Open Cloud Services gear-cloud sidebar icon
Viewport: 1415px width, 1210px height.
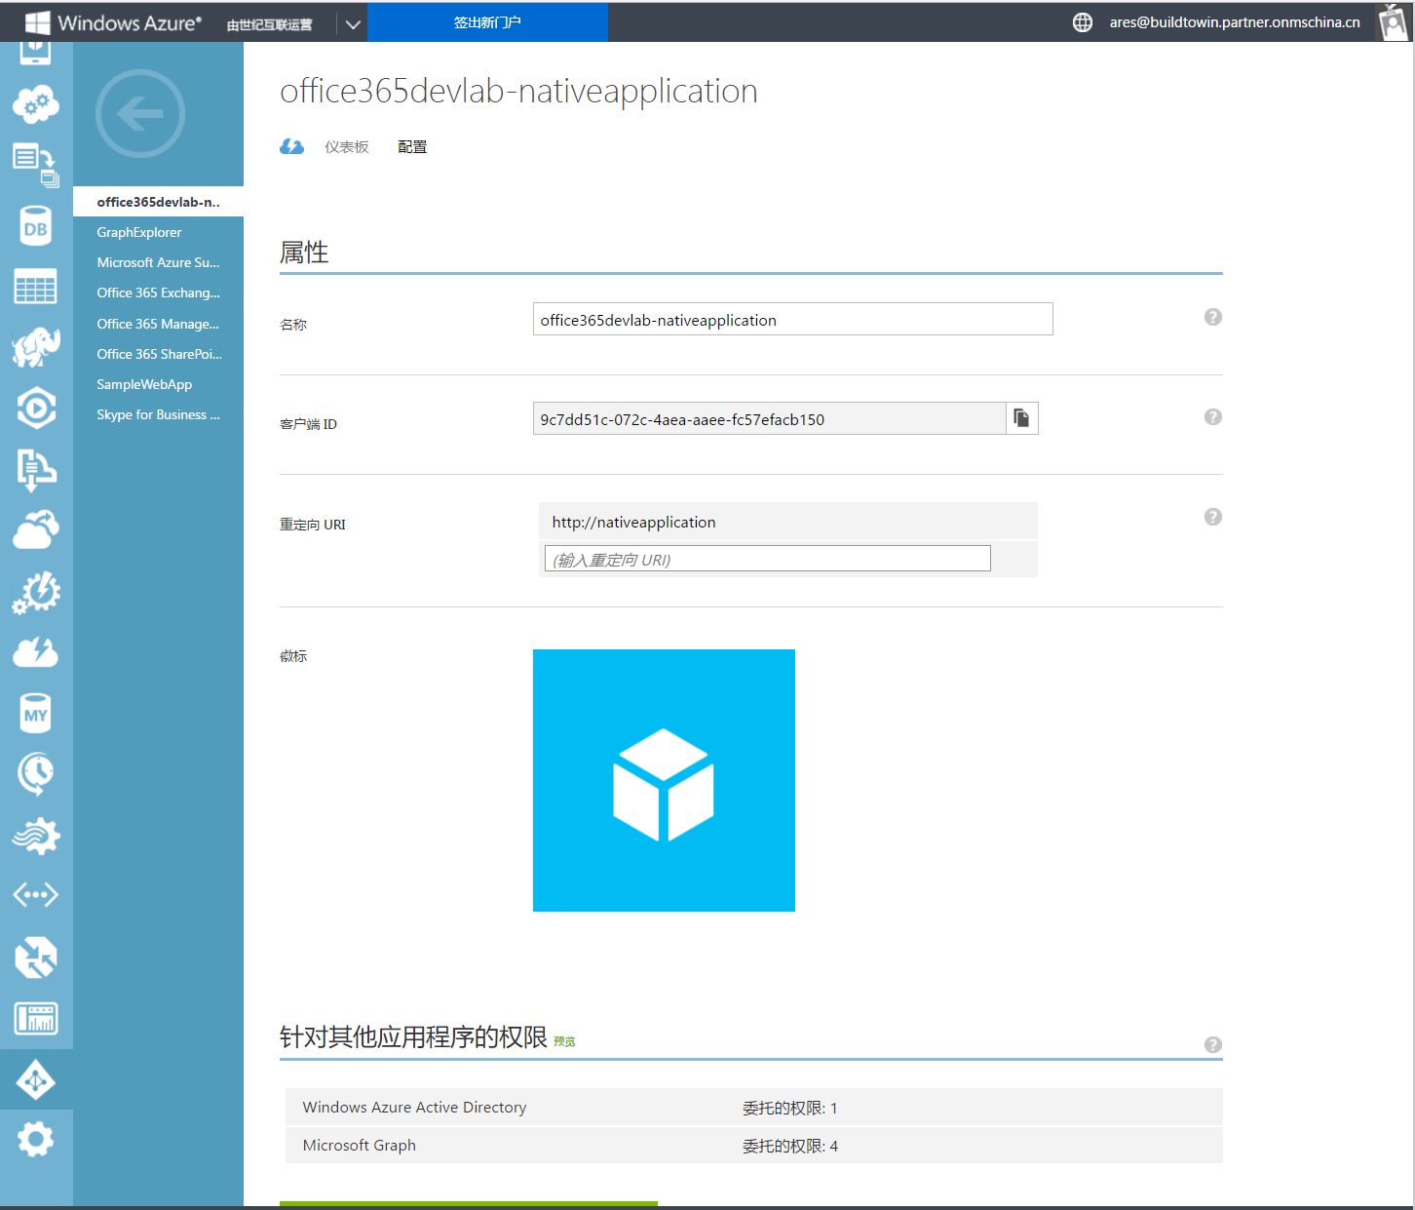pos(36,103)
